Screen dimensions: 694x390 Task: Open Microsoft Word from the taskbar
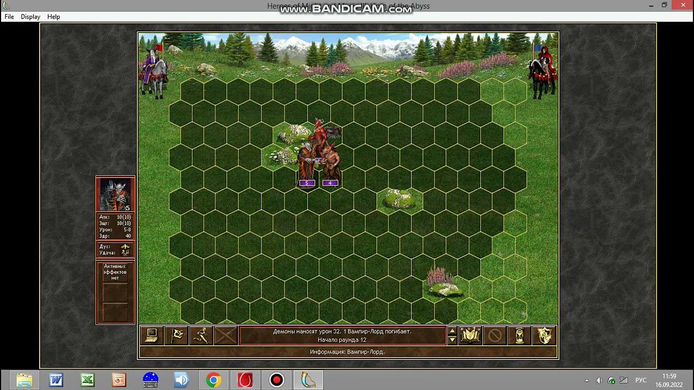[x=56, y=380]
